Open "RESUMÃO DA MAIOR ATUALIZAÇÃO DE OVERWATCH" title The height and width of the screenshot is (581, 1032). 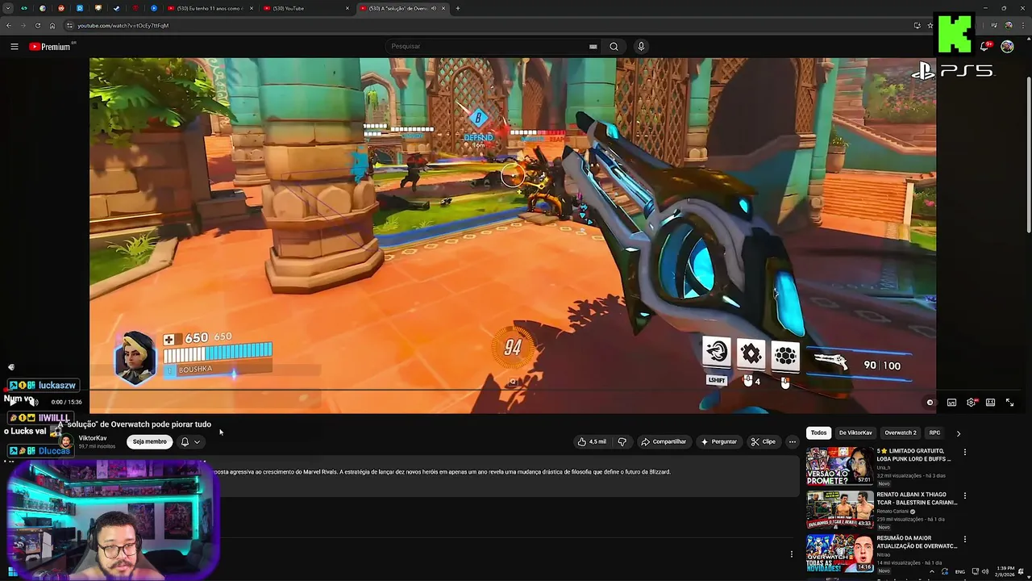(917, 541)
